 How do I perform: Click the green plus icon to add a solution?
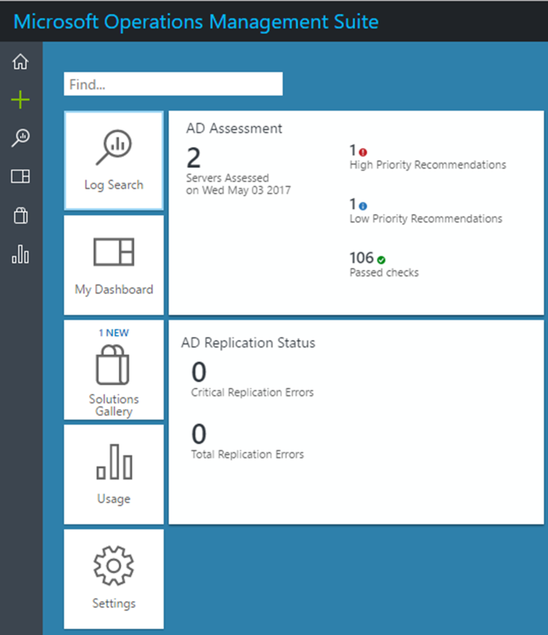click(x=19, y=99)
